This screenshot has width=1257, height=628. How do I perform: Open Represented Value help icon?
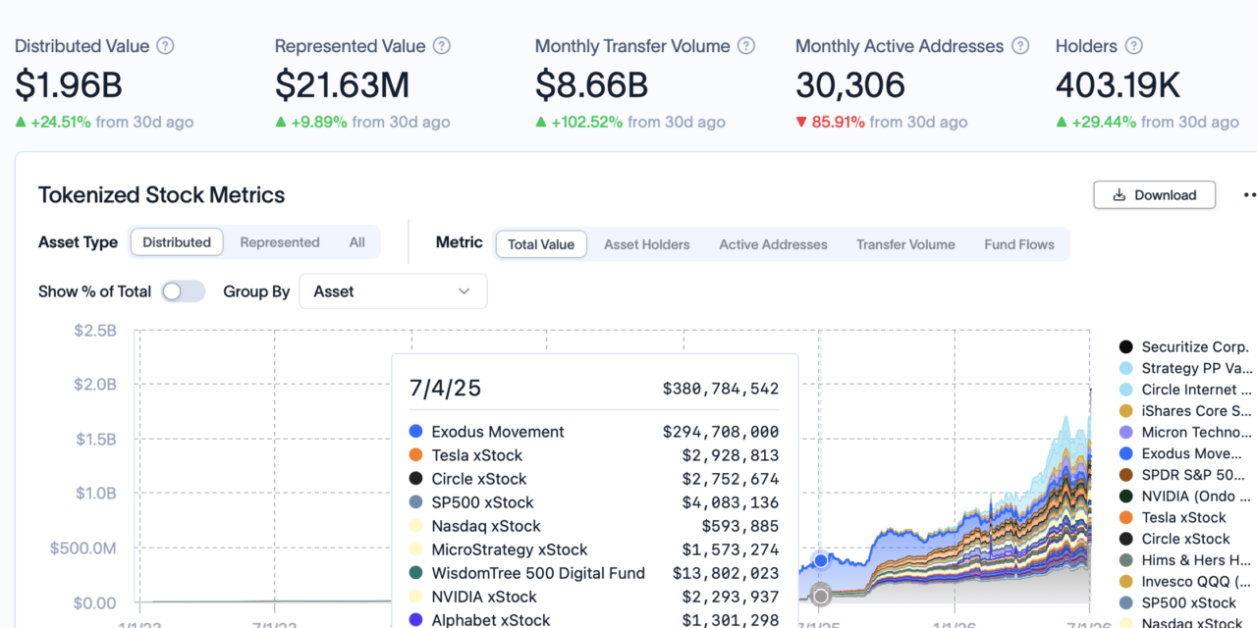click(x=442, y=46)
